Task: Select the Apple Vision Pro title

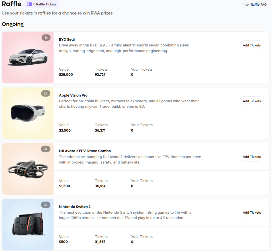Action: point(73,95)
